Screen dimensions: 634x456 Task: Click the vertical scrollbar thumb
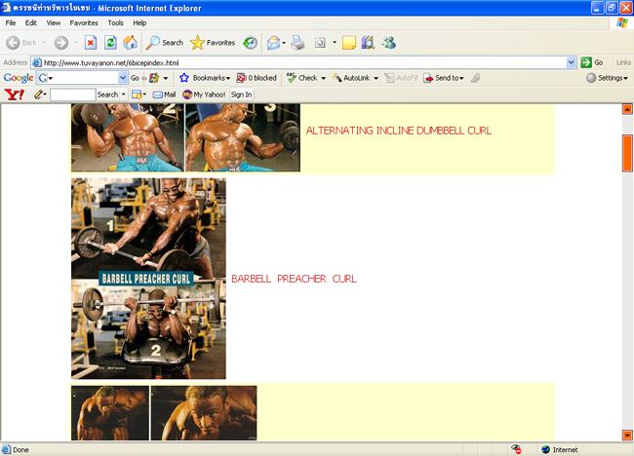(x=627, y=154)
